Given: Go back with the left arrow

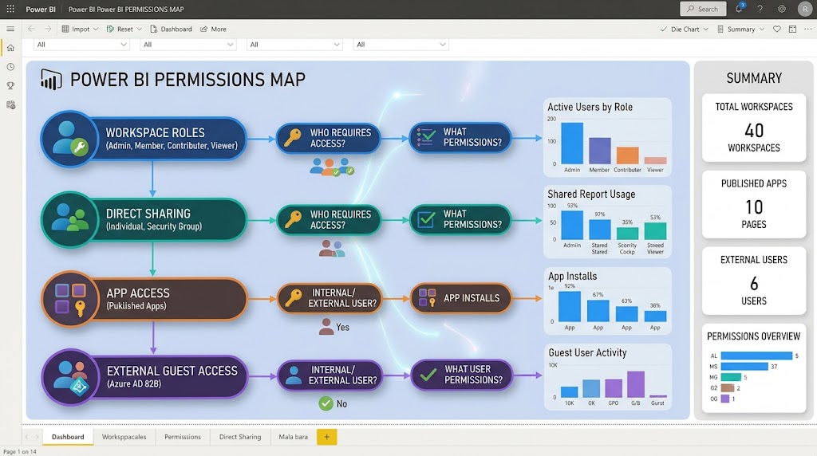Looking at the screenshot, I should point(31,29).
